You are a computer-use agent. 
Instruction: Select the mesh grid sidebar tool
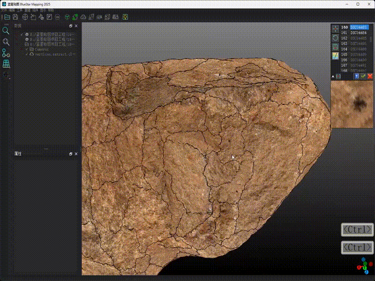point(6,64)
